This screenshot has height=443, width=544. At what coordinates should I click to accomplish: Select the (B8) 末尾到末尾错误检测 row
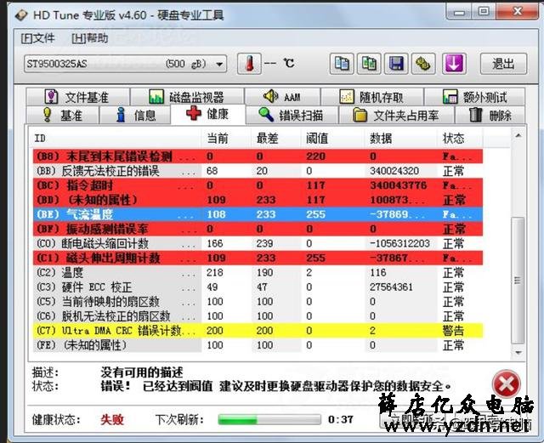coord(258,156)
